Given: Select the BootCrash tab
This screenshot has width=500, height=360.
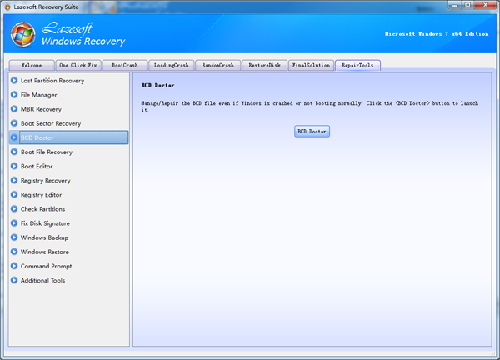Looking at the screenshot, I should click(x=125, y=65).
